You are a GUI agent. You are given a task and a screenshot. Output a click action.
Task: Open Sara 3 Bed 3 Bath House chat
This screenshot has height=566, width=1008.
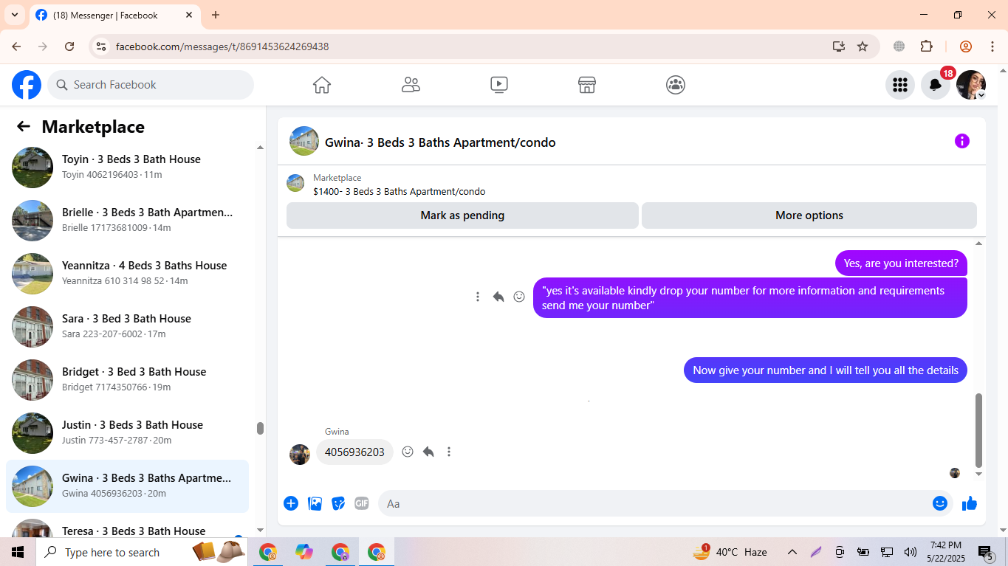[127, 327]
